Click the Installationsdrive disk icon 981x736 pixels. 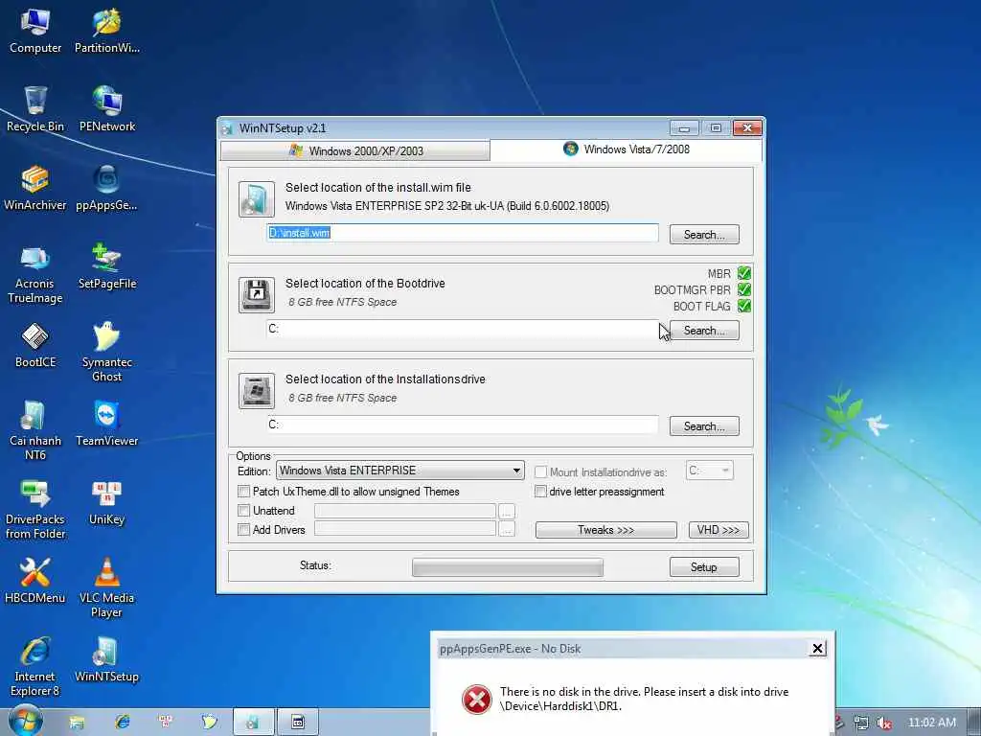257,391
